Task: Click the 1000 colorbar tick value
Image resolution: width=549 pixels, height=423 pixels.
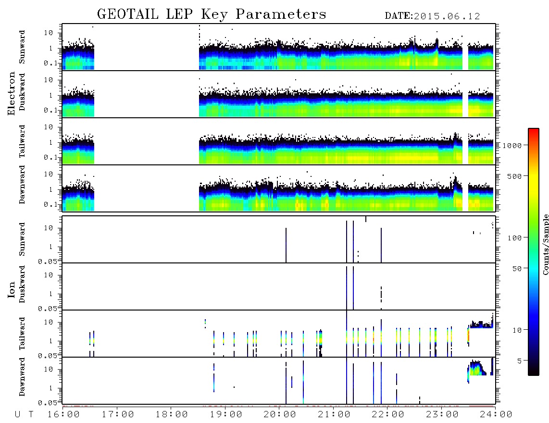Action: (x=512, y=146)
